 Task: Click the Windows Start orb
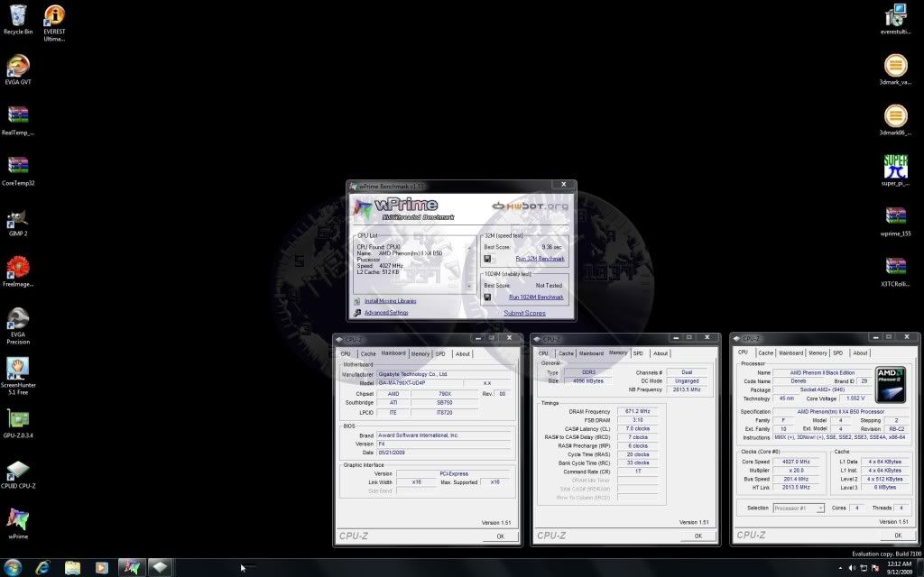13,567
